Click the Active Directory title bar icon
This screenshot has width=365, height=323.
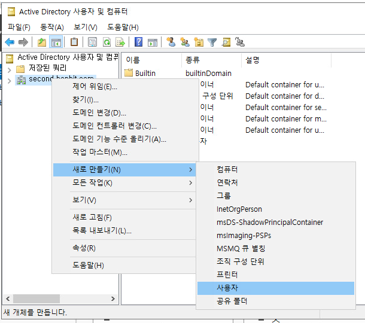[11, 11]
